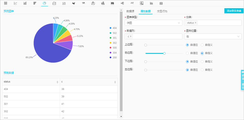The image size is (244, 120).
Task: Set 下边距 to 自定义
Action: (202, 62)
